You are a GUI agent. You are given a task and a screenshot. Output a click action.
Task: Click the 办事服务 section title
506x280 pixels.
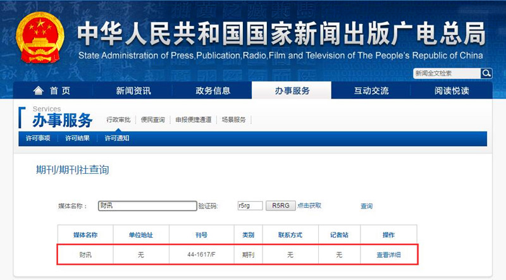coord(62,120)
